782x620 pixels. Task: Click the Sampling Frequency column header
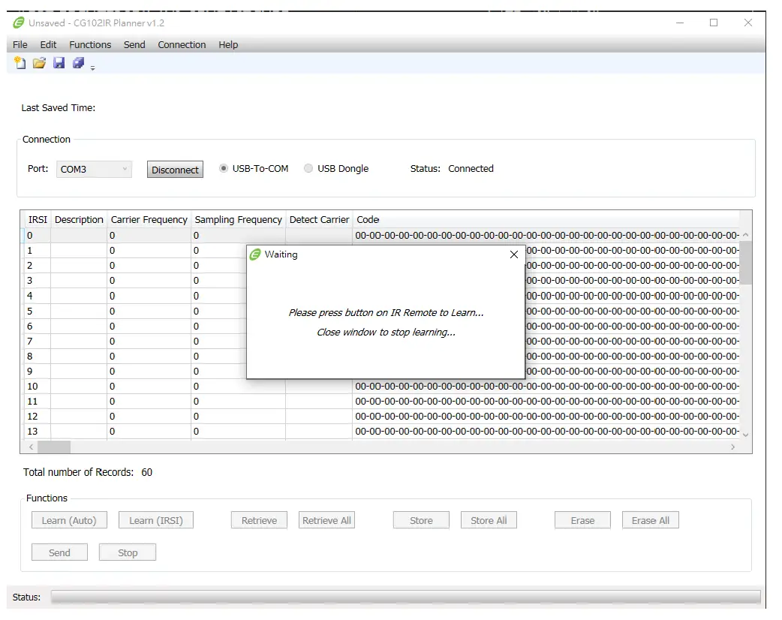click(x=239, y=219)
